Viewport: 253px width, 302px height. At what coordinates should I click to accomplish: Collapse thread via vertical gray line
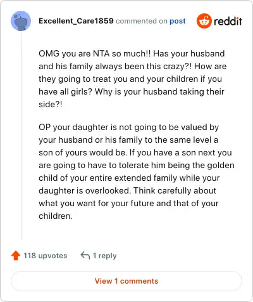tap(21, 135)
